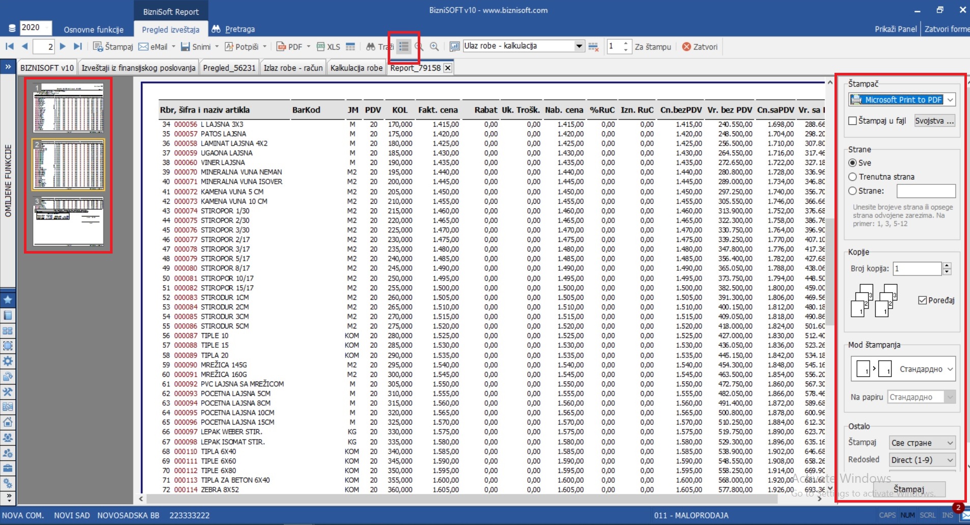Screen dimensions: 970x525
Task: Open the Štampač printer dropdown
Action: pyautogui.click(x=902, y=100)
